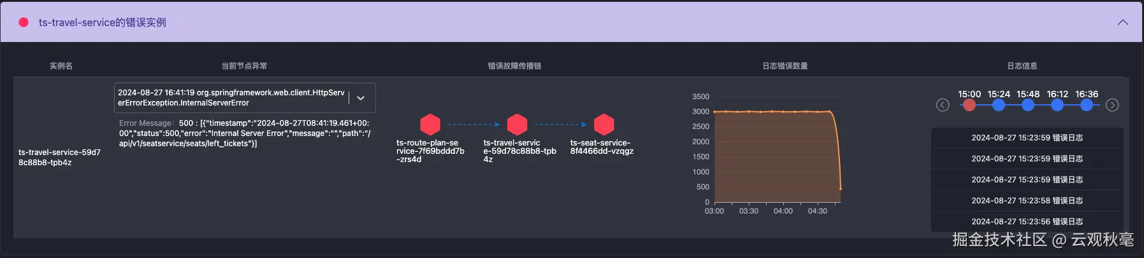This screenshot has width=1144, height=258.
Task: Click the ts-route-plan-service node label
Action: [x=430, y=151]
